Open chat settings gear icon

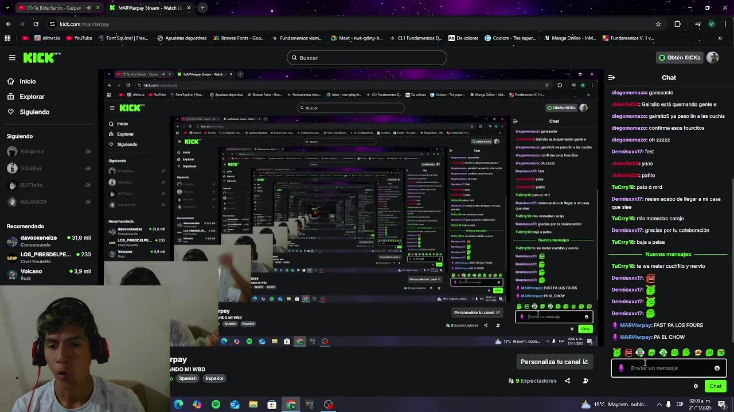click(x=696, y=386)
